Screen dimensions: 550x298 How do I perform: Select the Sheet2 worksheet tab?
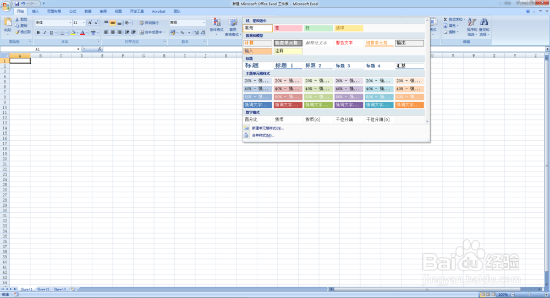coord(43,289)
